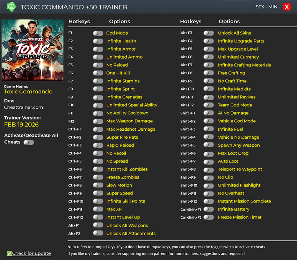Switch on Vehicle God Mode
The height and width of the screenshot is (260, 297).
[208, 121]
